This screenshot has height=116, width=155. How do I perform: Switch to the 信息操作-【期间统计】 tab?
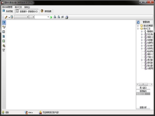click(27, 11)
